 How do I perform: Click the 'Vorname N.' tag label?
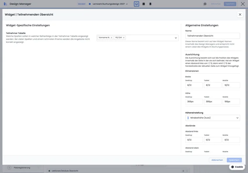(x=104, y=37)
